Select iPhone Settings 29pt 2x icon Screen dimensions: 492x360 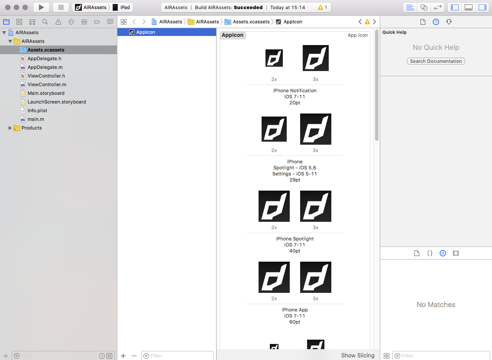[274, 129]
